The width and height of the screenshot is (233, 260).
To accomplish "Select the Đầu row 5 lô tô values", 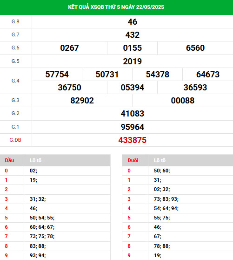I will click(42, 218).
